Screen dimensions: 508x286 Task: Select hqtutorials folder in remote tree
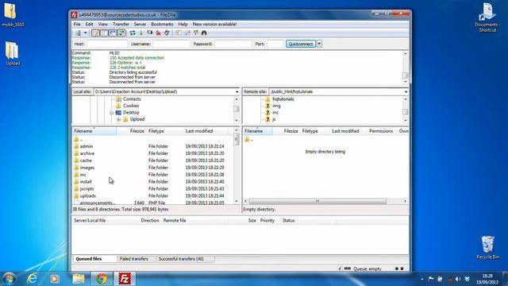pos(283,99)
